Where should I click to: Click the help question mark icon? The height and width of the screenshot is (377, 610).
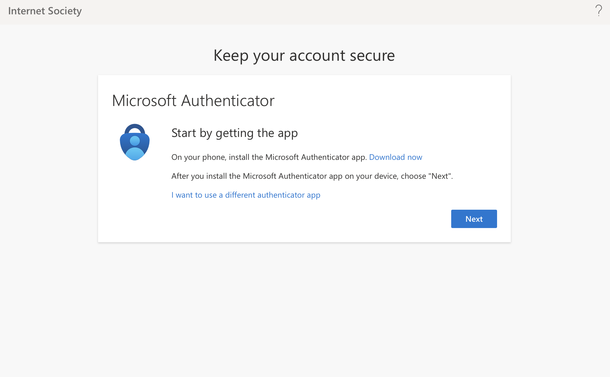599,11
